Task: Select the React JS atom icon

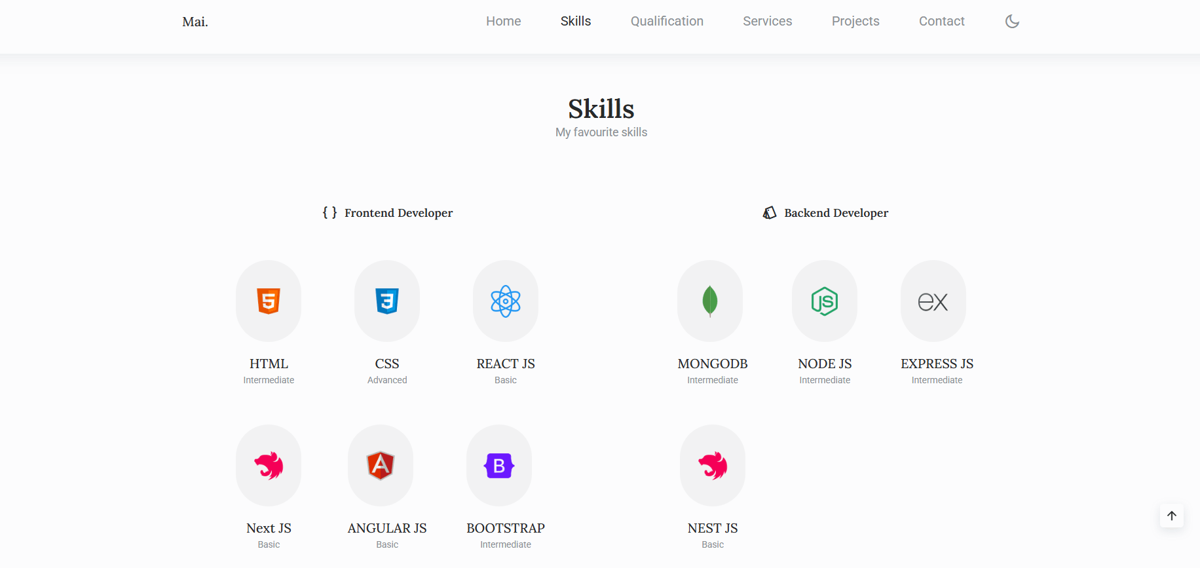Action: tap(506, 301)
